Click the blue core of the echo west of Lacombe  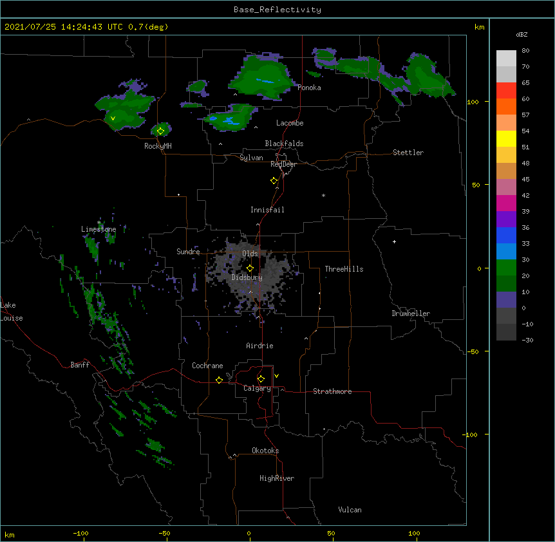[230, 120]
